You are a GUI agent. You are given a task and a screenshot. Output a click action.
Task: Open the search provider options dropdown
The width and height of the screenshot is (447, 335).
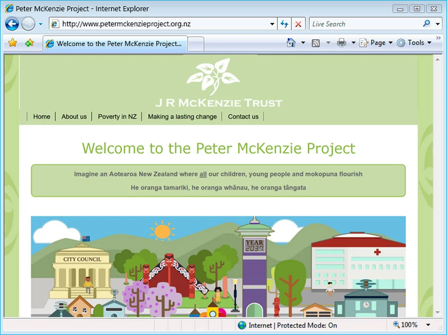coord(438,24)
